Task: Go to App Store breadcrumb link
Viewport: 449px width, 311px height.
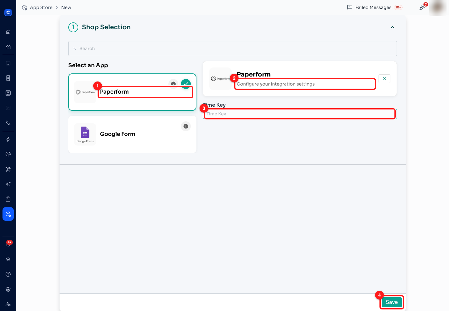Action: click(41, 7)
